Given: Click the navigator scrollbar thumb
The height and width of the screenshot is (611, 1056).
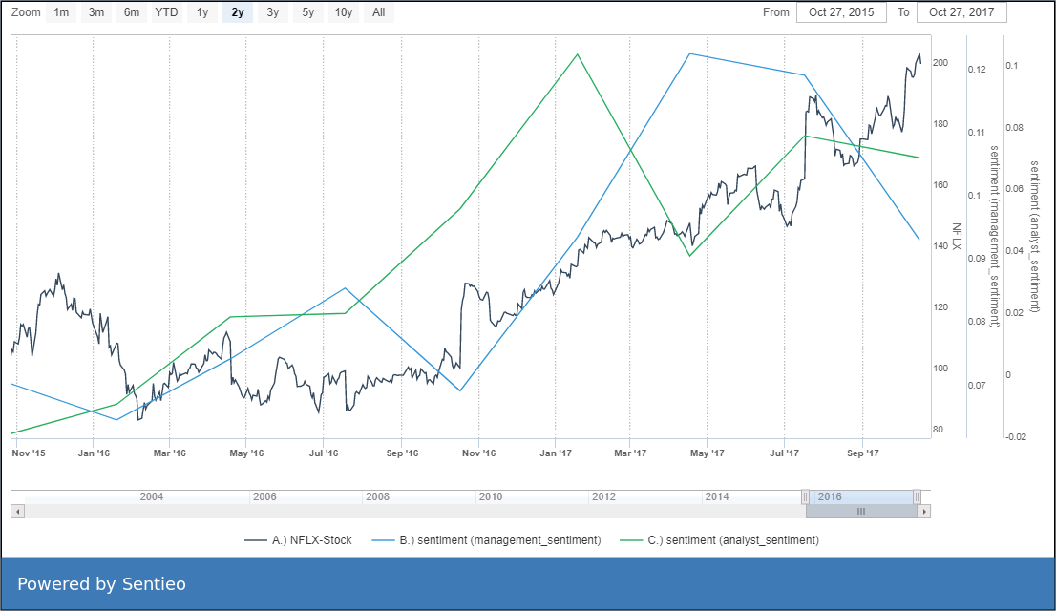Looking at the screenshot, I should [x=861, y=512].
